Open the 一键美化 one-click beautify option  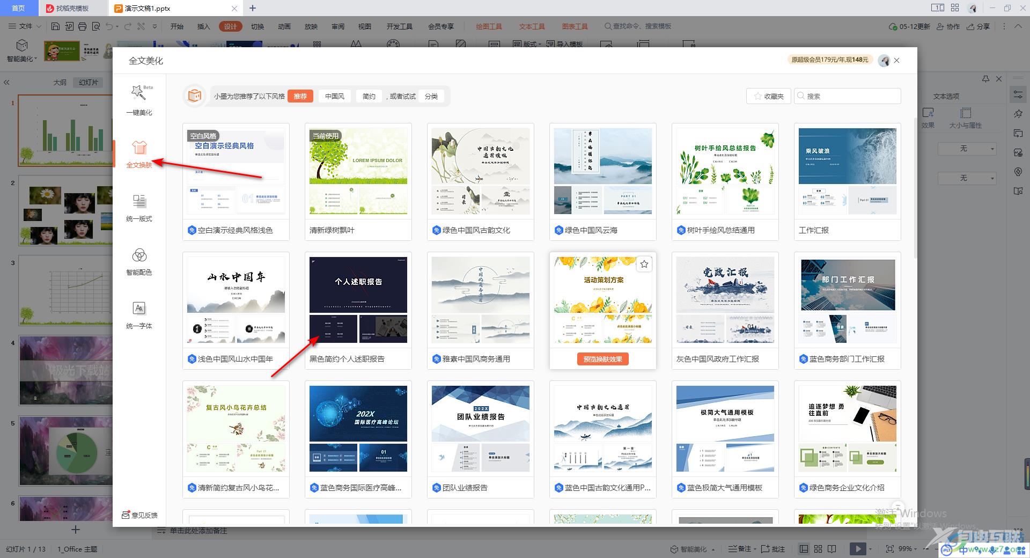139,100
